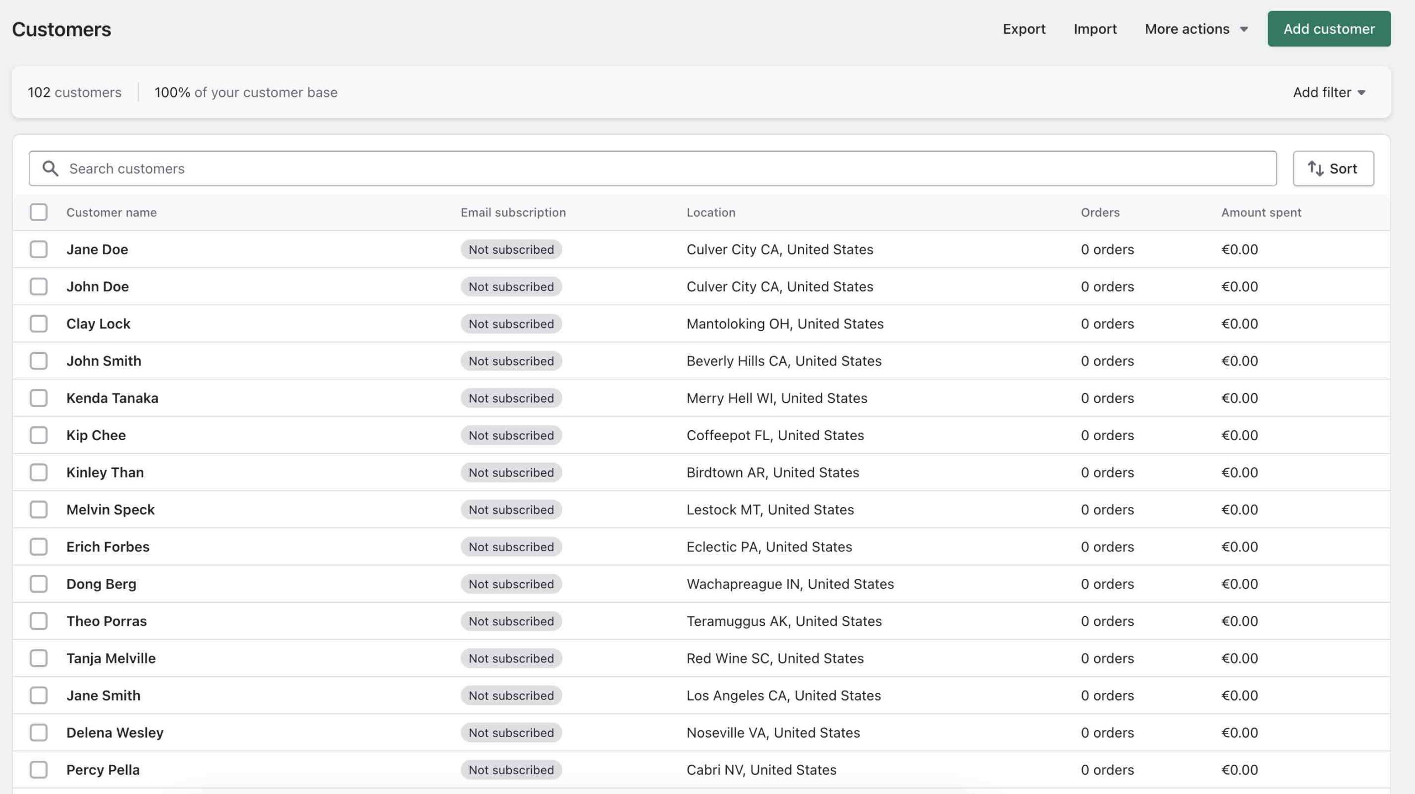The height and width of the screenshot is (794, 1415).
Task: Click Clay Lock's Not subscribed badge
Action: click(x=511, y=324)
